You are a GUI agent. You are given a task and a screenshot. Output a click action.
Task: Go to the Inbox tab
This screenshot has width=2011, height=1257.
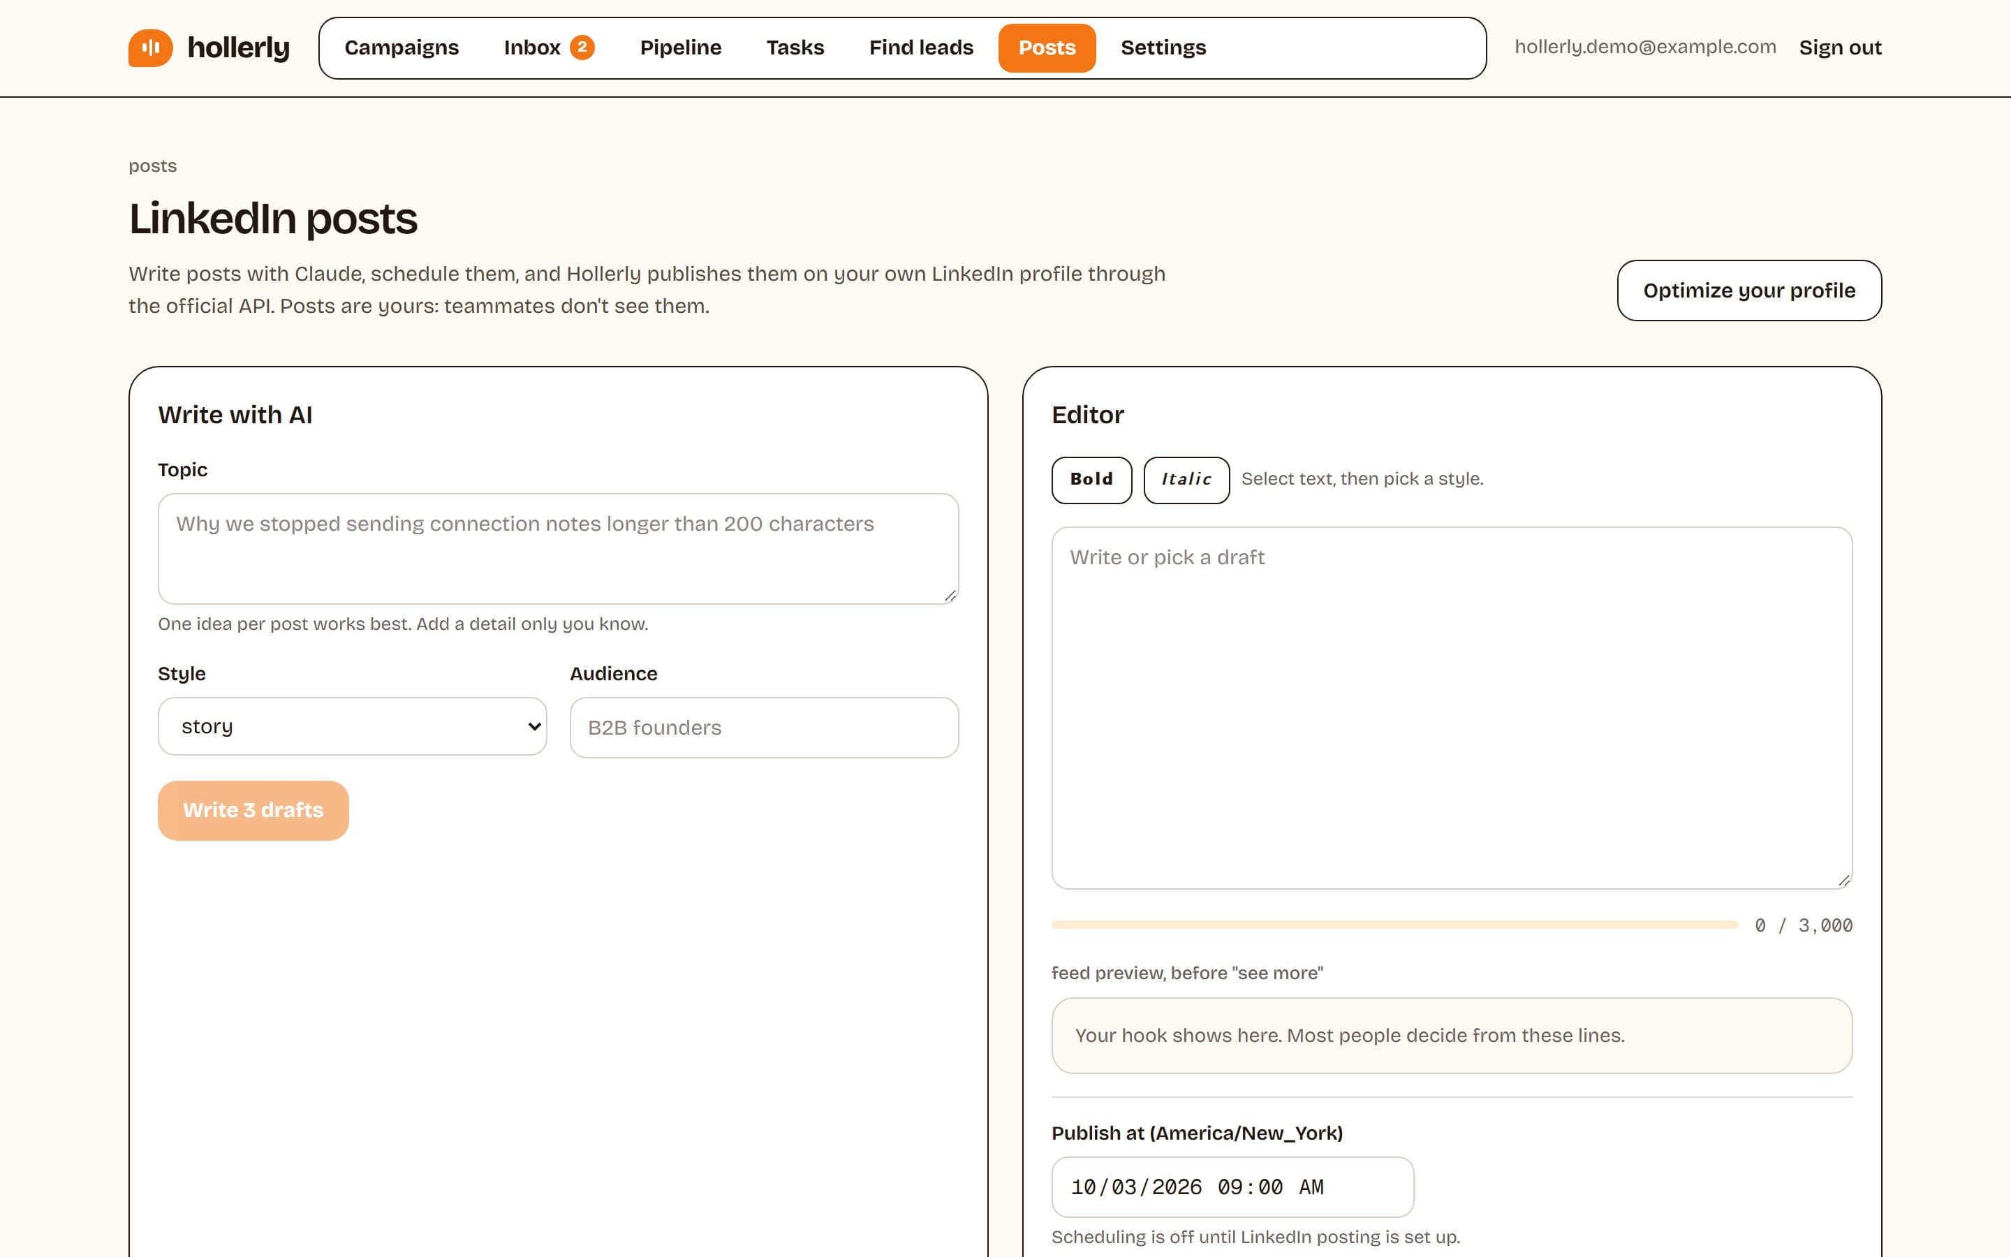[x=548, y=47]
